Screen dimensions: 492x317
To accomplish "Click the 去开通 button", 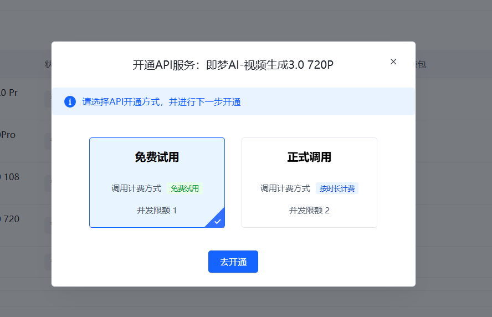I will pyautogui.click(x=233, y=262).
